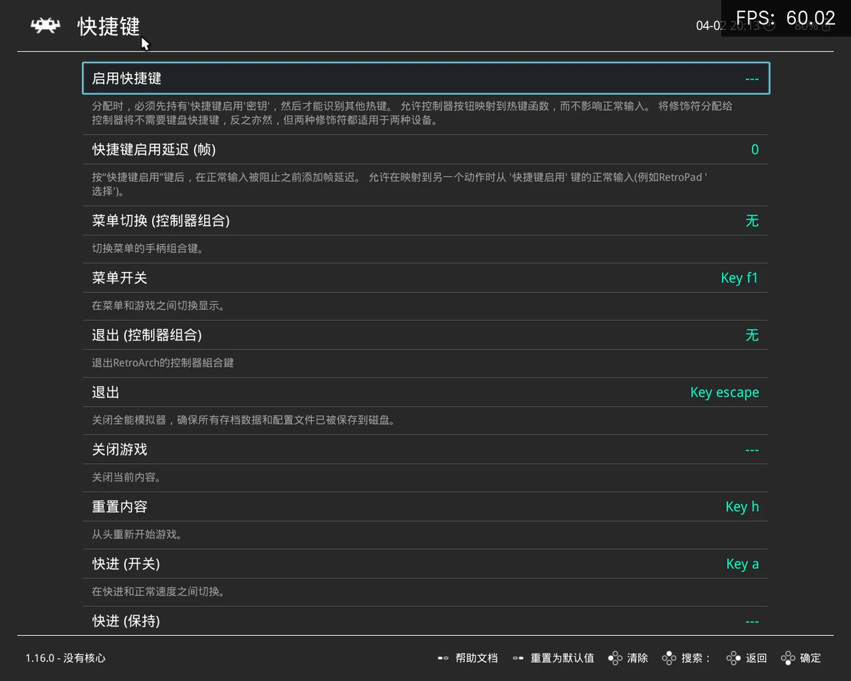Click 清除 label in footer
This screenshot has width=851, height=681.
tap(638, 658)
